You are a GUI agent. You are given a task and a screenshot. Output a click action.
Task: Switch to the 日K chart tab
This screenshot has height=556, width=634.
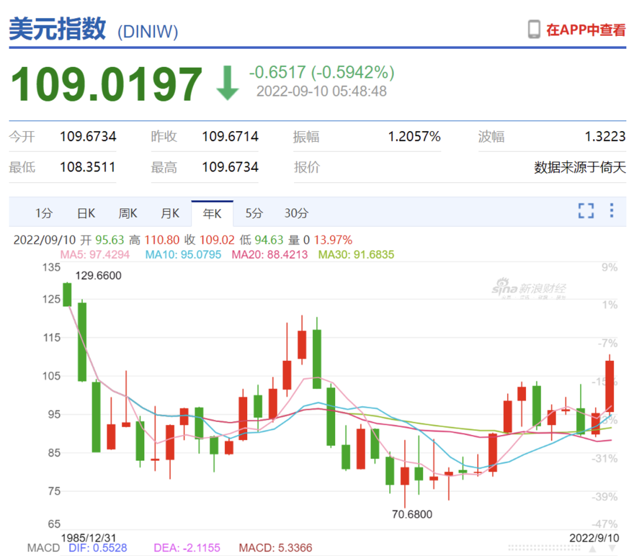85,213
